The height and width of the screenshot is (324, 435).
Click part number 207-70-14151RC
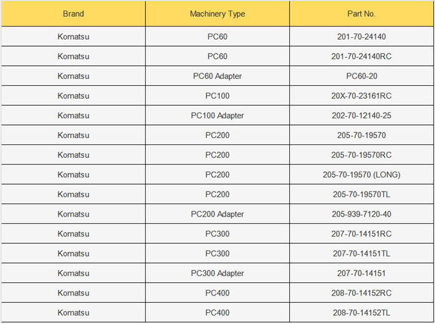tap(361, 234)
